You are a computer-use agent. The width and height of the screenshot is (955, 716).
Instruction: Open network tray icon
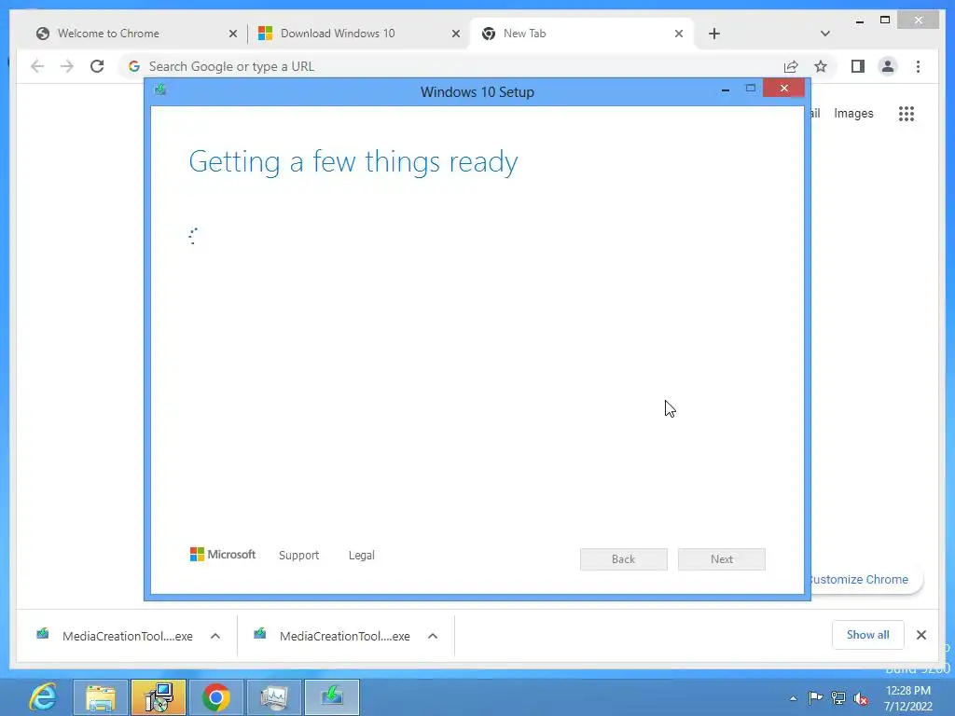coord(838,697)
